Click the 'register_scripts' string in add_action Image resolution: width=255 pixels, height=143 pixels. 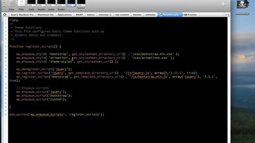(x=84, y=114)
